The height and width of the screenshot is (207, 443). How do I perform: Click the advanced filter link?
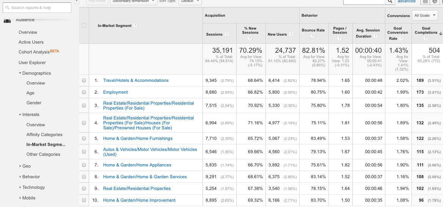tap(406, 2)
